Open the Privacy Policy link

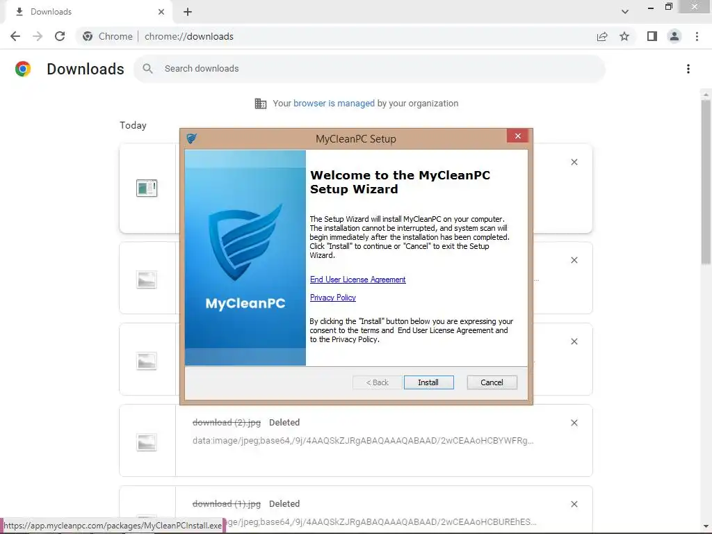coord(332,298)
